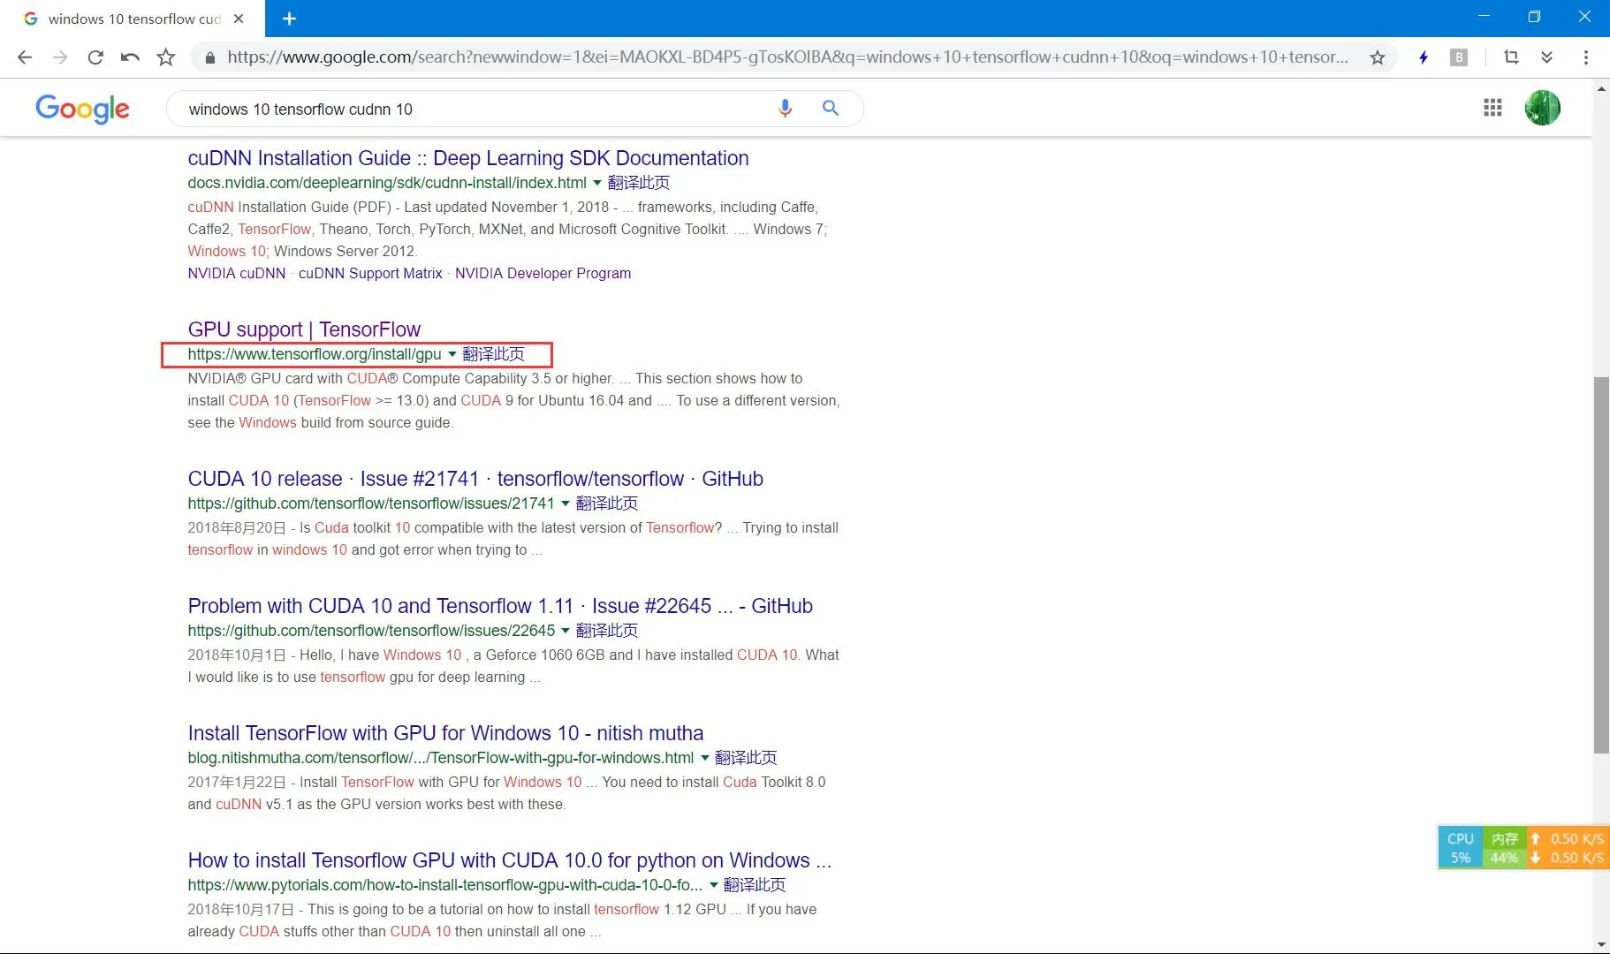This screenshot has width=1610, height=954.
Task: Click the https://www.tensorflow.org/install/gpu green URL
Action: 315,354
